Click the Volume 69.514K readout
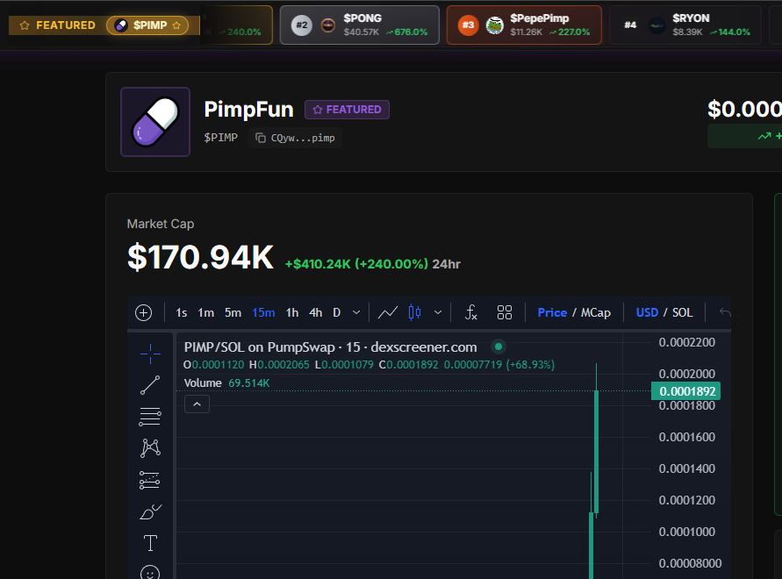The image size is (782, 579). coord(227,383)
